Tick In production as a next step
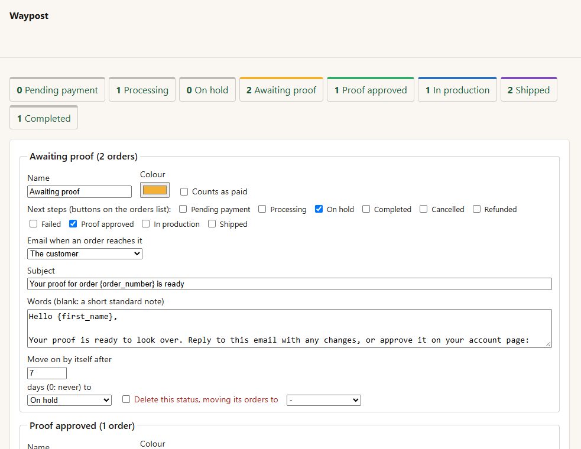 click(145, 224)
